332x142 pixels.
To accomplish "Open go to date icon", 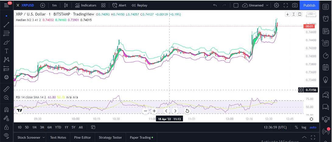I will pos(93,127).
